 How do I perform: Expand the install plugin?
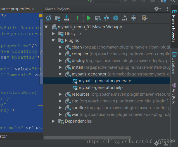60,67
